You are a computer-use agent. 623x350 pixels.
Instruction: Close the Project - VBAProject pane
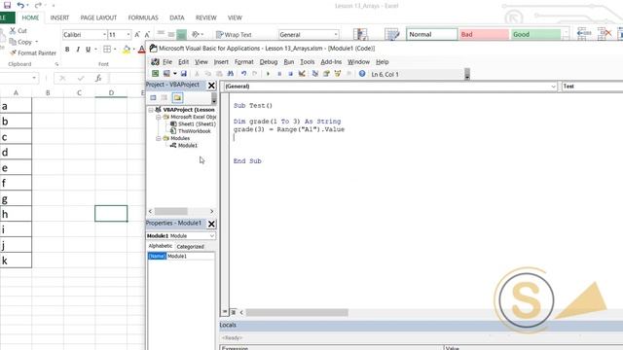click(211, 86)
